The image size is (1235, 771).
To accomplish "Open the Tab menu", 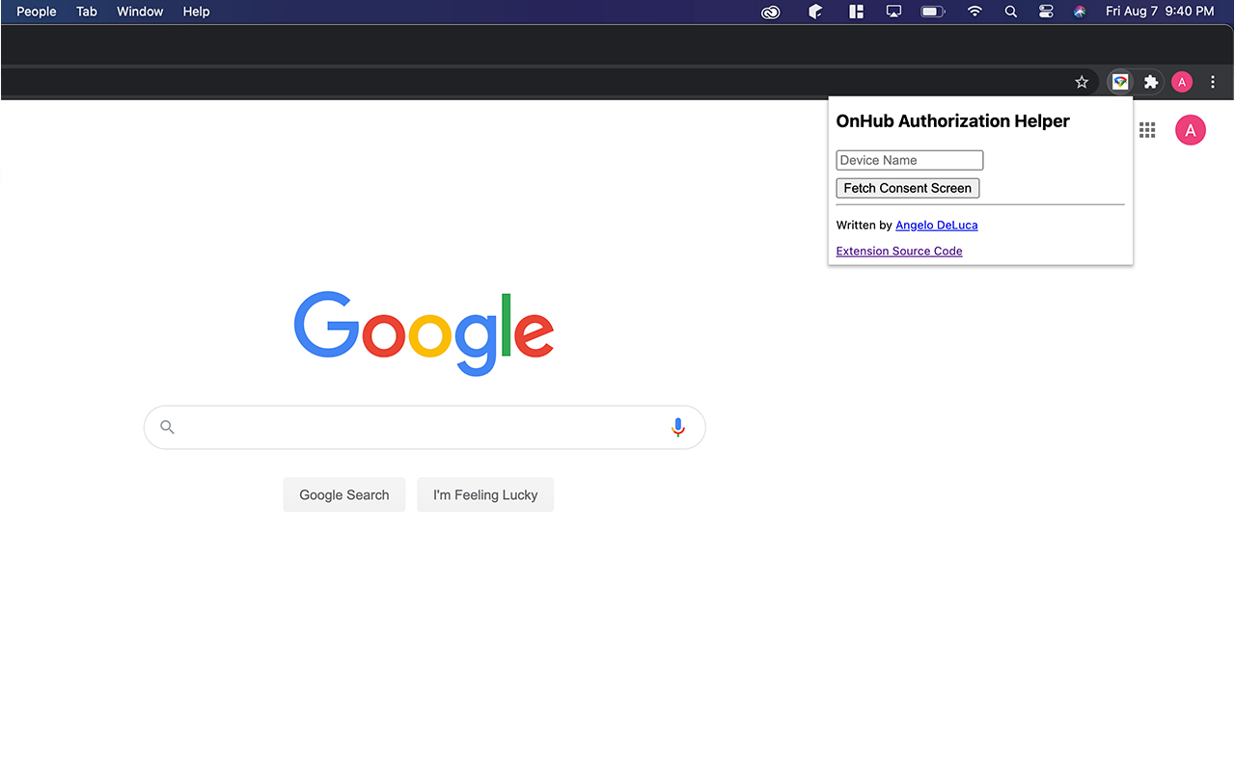I will pyautogui.click(x=87, y=12).
